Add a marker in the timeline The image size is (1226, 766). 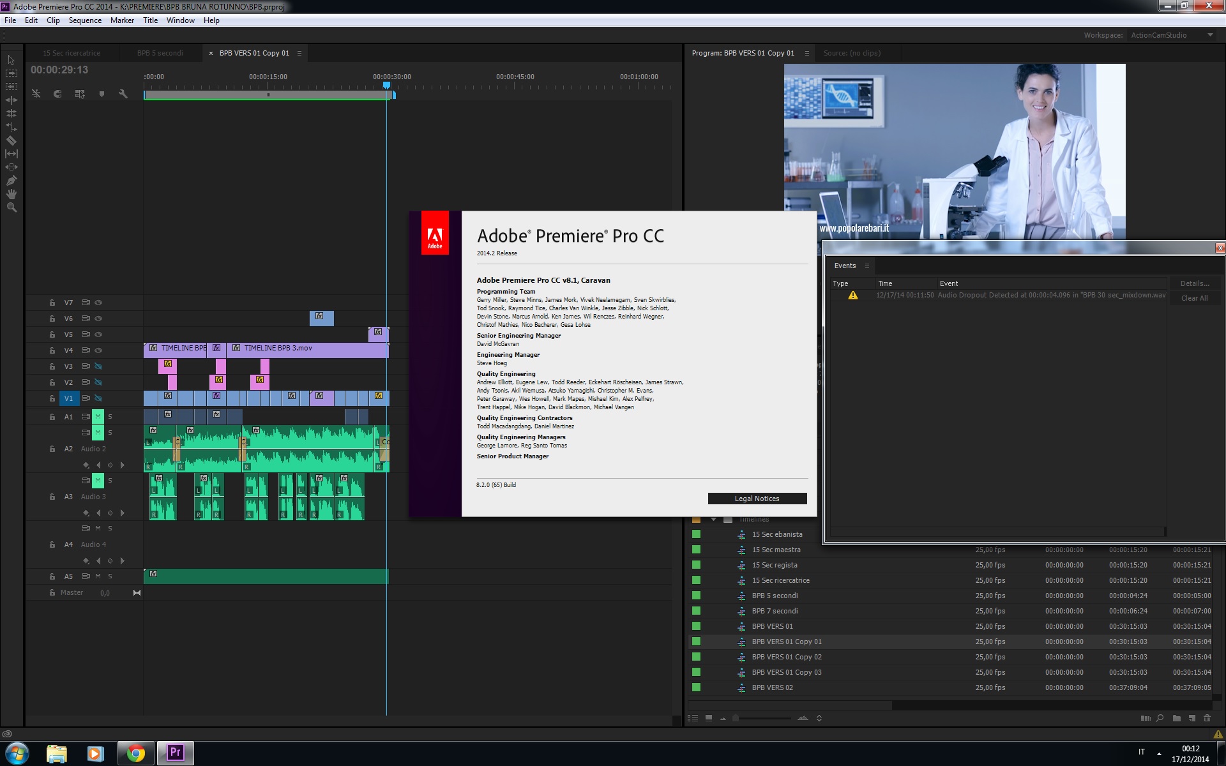[102, 94]
